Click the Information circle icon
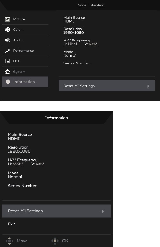The image size is (160, 247). point(8,82)
